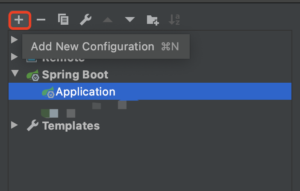This screenshot has height=191, width=300.
Task: Click the Templates wrench icon
Action: (x=32, y=125)
